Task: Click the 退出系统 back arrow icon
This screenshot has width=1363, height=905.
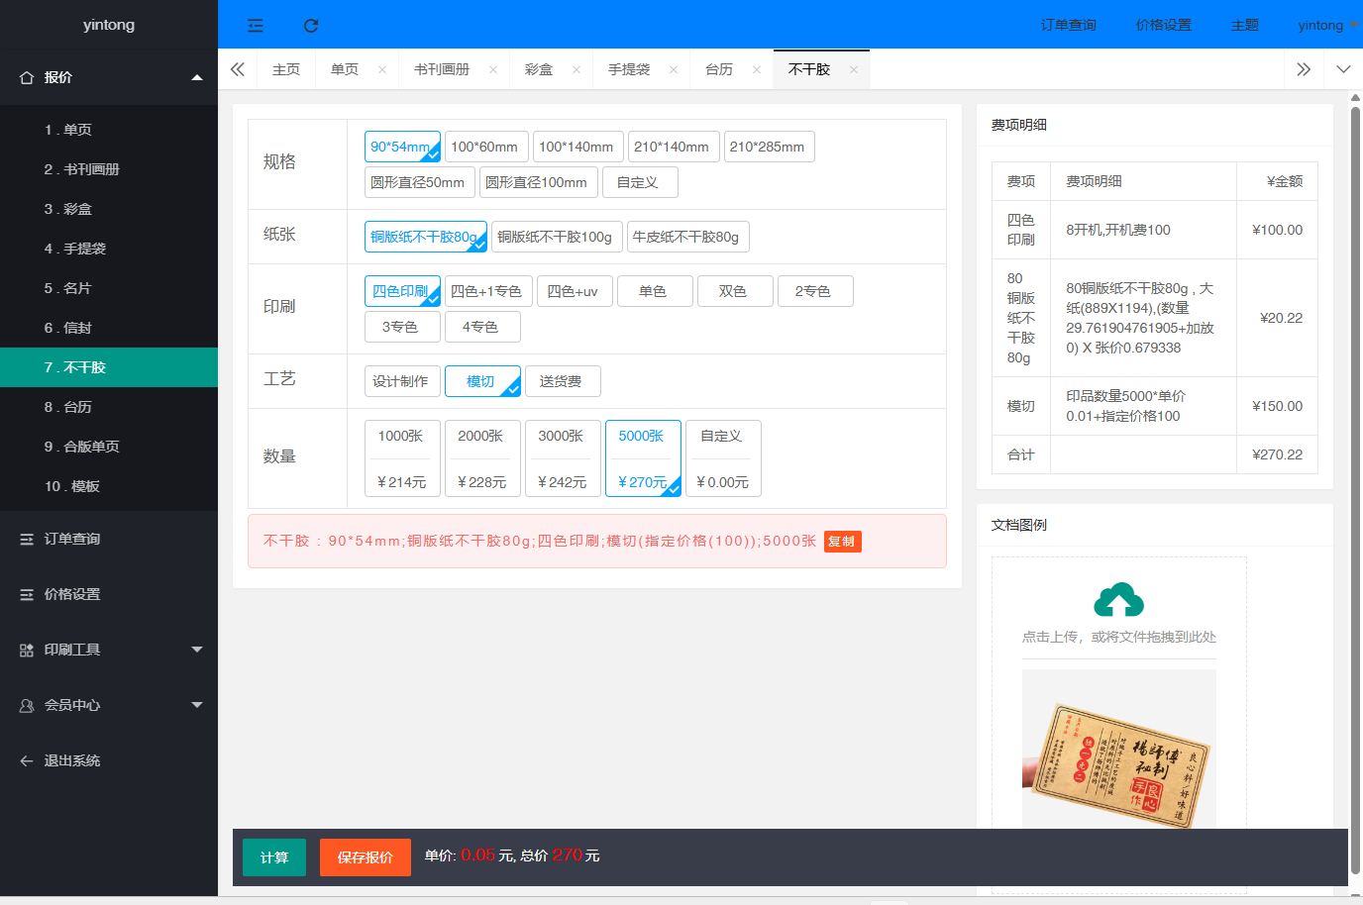Action: click(x=27, y=760)
